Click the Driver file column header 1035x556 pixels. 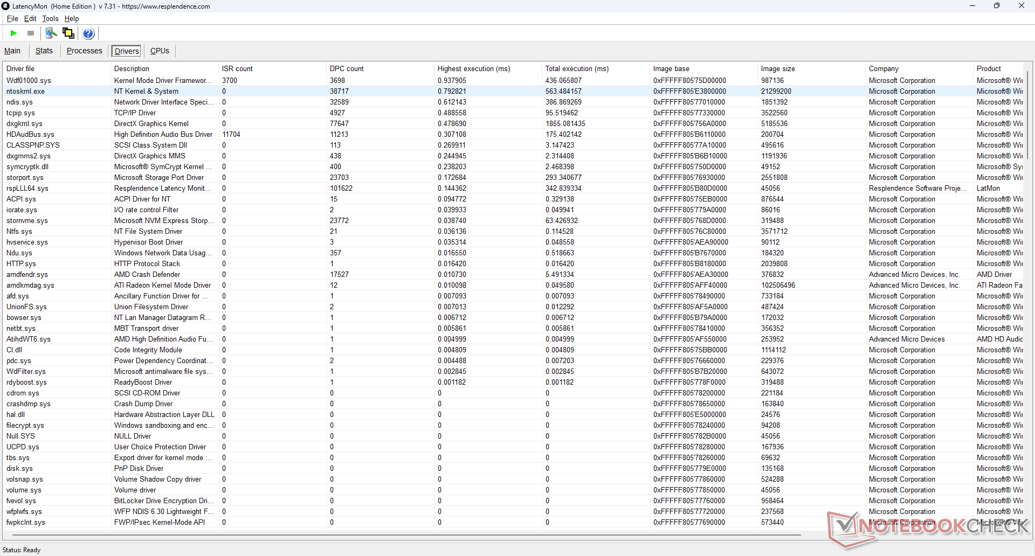tap(20, 68)
